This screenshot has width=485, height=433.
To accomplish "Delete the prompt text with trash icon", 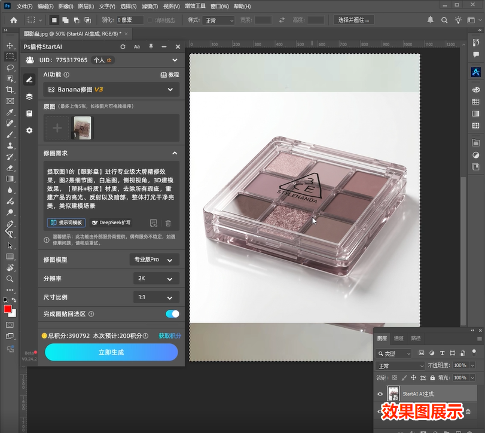I will [x=168, y=222].
